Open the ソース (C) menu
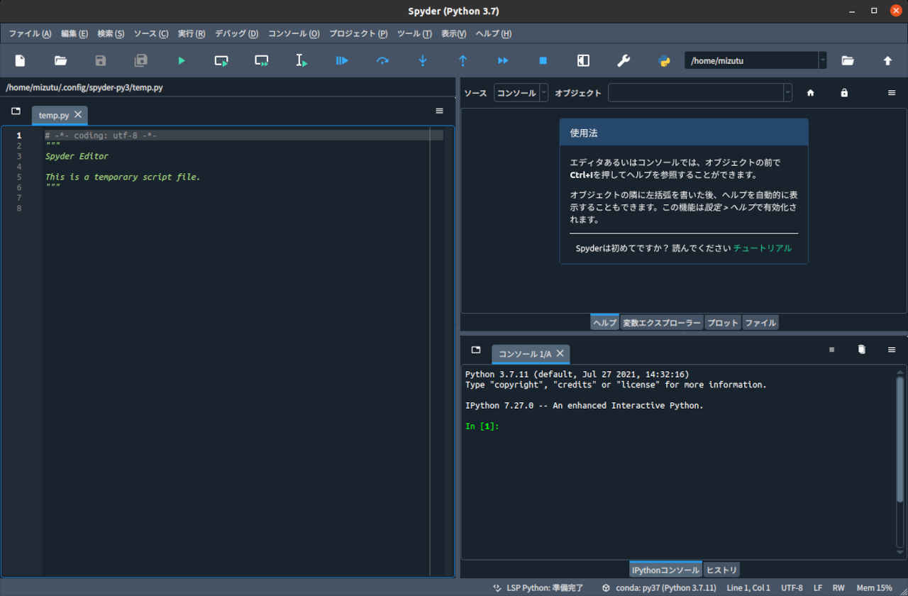 (151, 33)
